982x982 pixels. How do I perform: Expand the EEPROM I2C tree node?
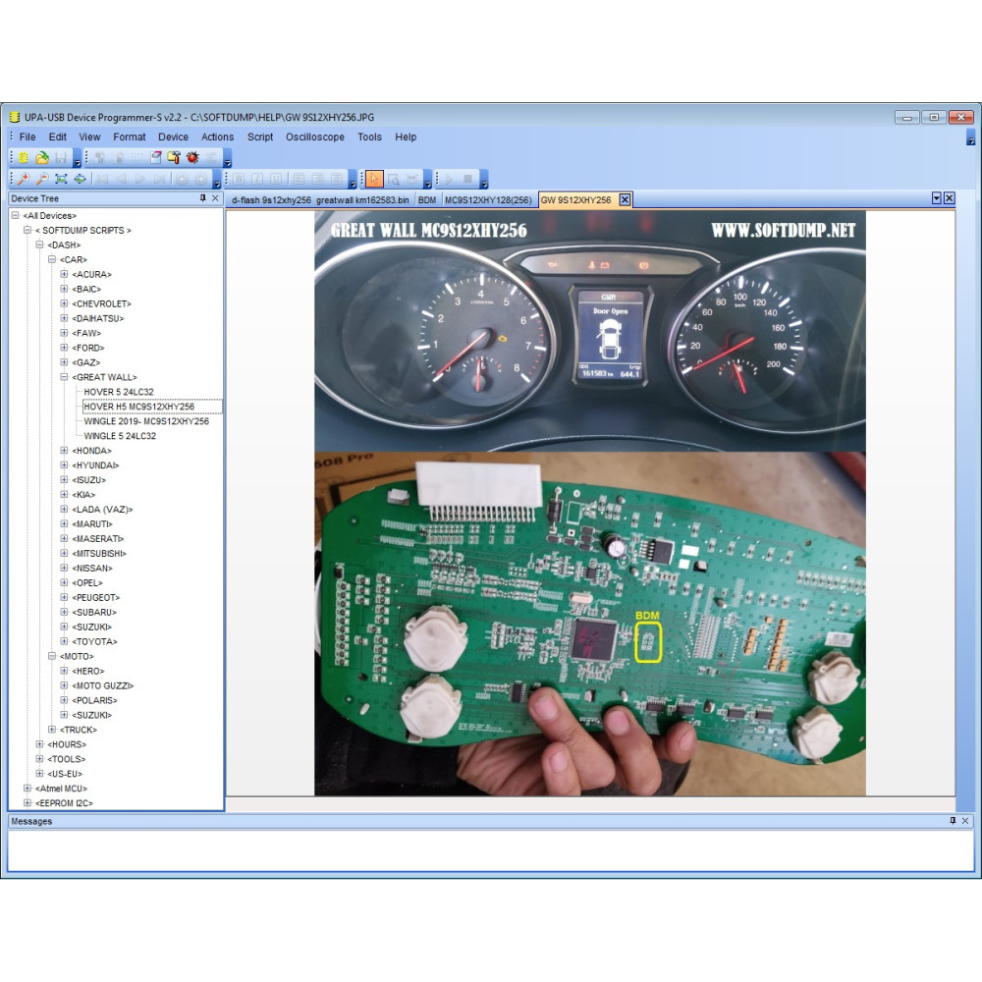tap(27, 803)
